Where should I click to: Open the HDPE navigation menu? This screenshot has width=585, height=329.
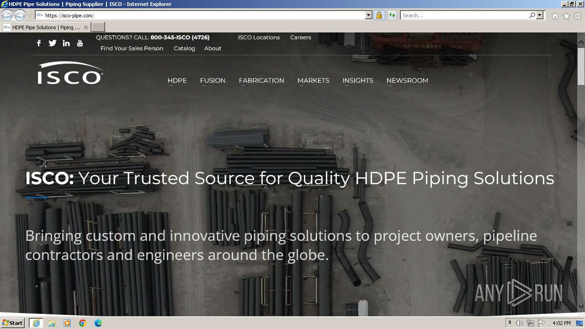click(x=177, y=80)
